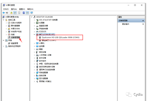Open the 帮助(H) menu
The image size is (147, 101).
pyautogui.click(x=30, y=9)
